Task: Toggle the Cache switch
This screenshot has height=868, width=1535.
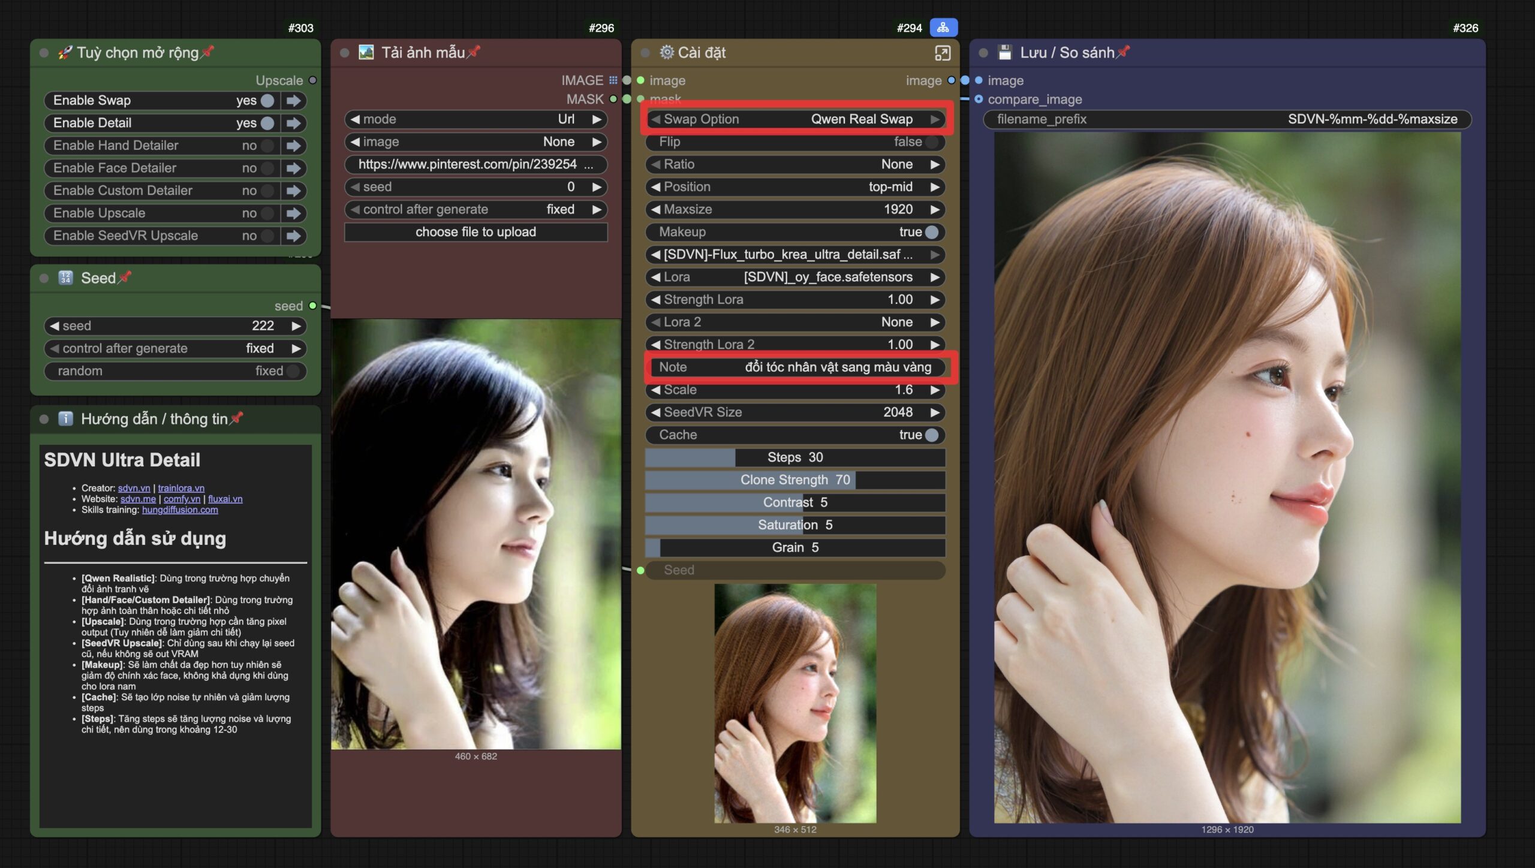Action: 931,435
